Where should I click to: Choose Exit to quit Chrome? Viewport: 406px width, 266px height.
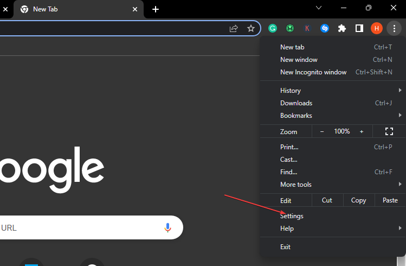(333, 247)
